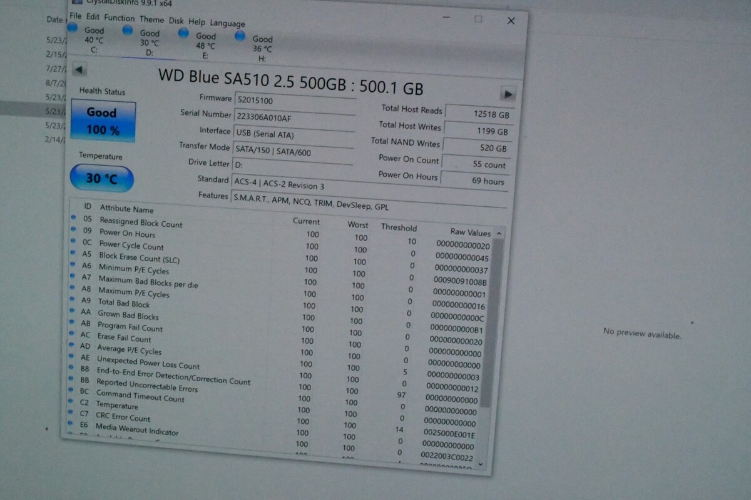Click the blue status orb for drive H:

(x=240, y=36)
